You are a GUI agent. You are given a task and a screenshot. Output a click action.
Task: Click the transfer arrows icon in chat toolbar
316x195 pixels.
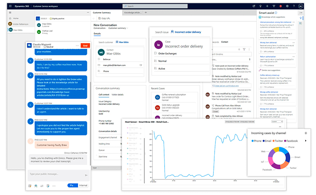tap(42, 186)
